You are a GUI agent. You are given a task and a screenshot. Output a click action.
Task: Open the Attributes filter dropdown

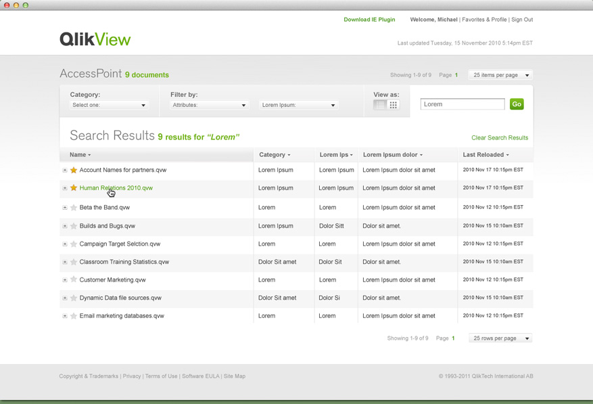pos(208,106)
